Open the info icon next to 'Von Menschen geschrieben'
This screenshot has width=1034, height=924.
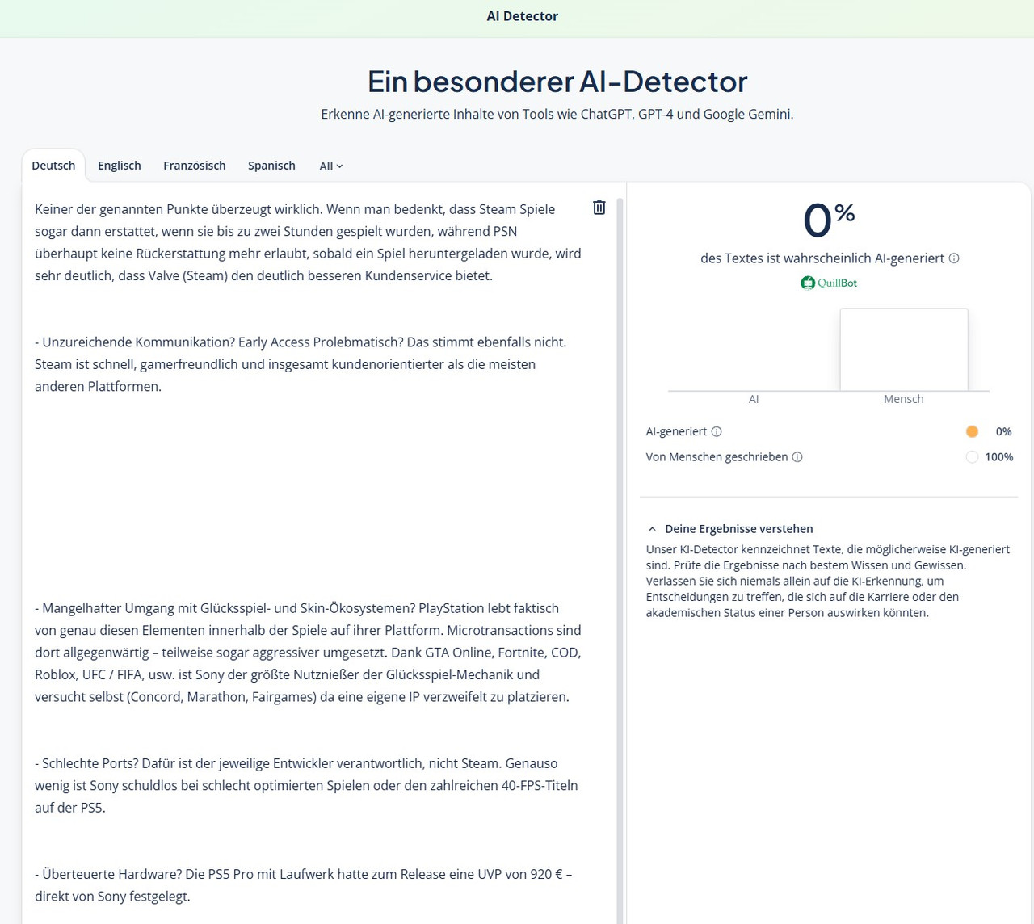click(797, 457)
